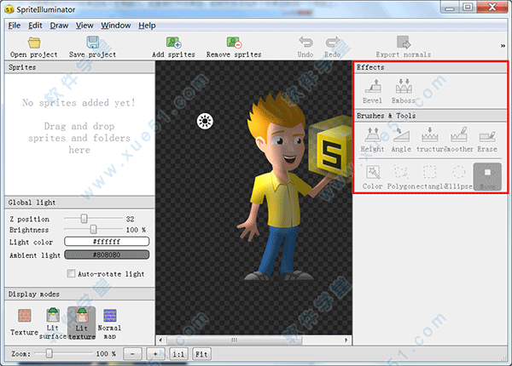Select the Erase tool
This screenshot has width=512, height=366.
click(487, 136)
